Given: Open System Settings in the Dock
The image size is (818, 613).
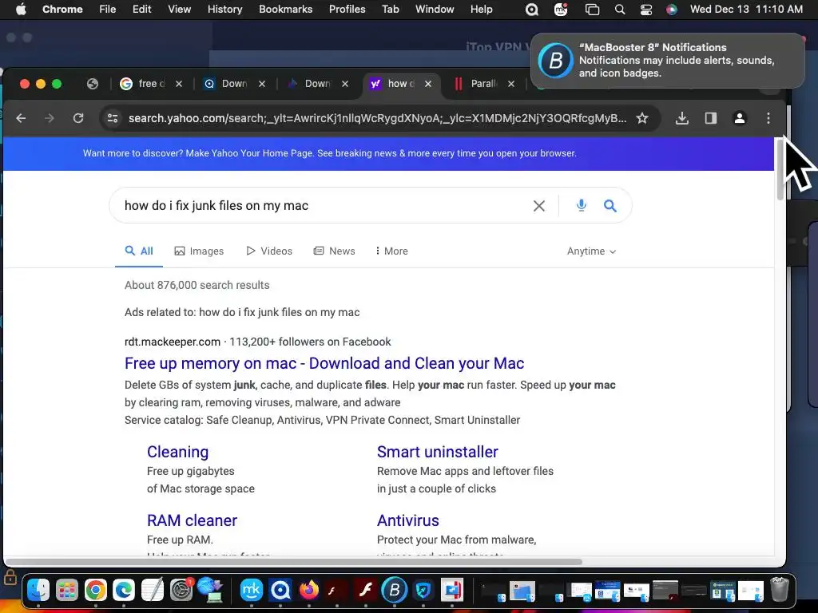Looking at the screenshot, I should (181, 590).
